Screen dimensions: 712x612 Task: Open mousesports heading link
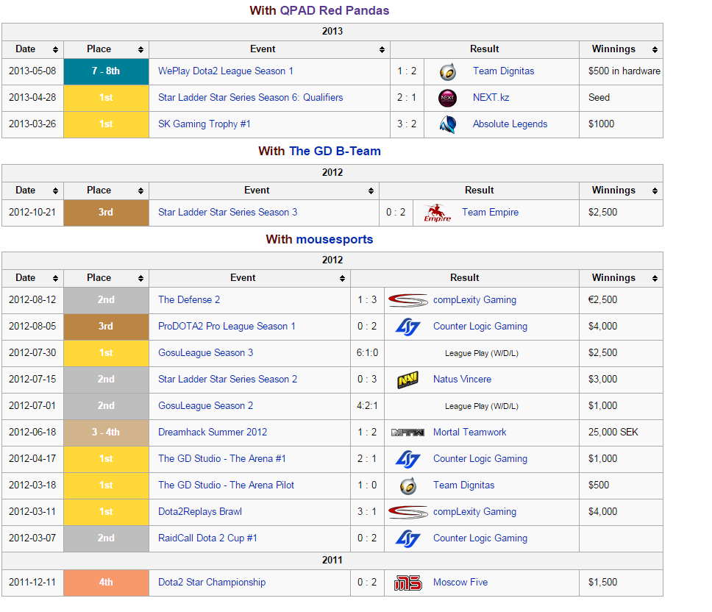pyautogui.click(x=335, y=239)
